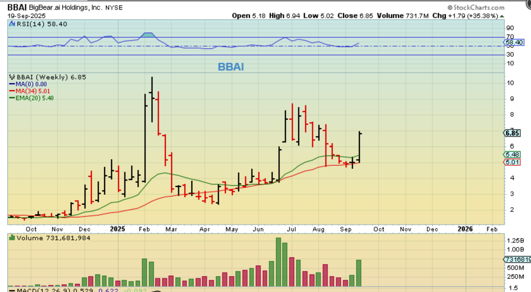Click the 9 level on price axis
The width and height of the screenshot is (531, 292).
512,99
